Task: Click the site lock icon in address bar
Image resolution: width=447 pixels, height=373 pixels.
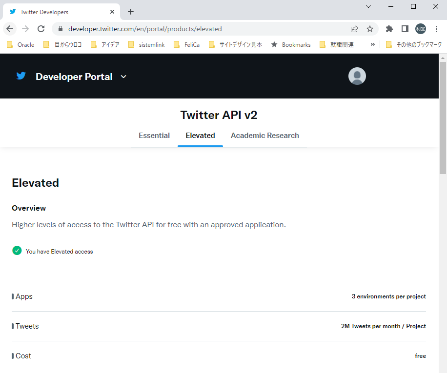Action: tap(60, 29)
